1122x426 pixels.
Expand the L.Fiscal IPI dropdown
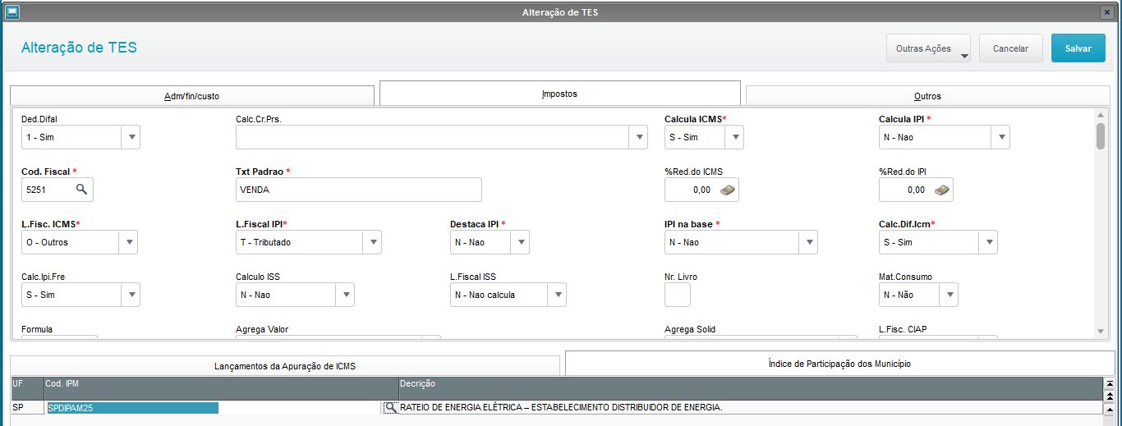point(372,242)
